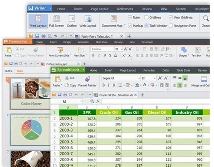Choose Web Layout in Writer
The width and height of the screenshot is (214, 167).
tap(88, 21)
